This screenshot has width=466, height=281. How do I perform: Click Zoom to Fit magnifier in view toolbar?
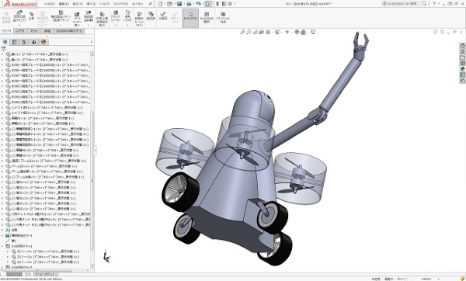(x=242, y=32)
